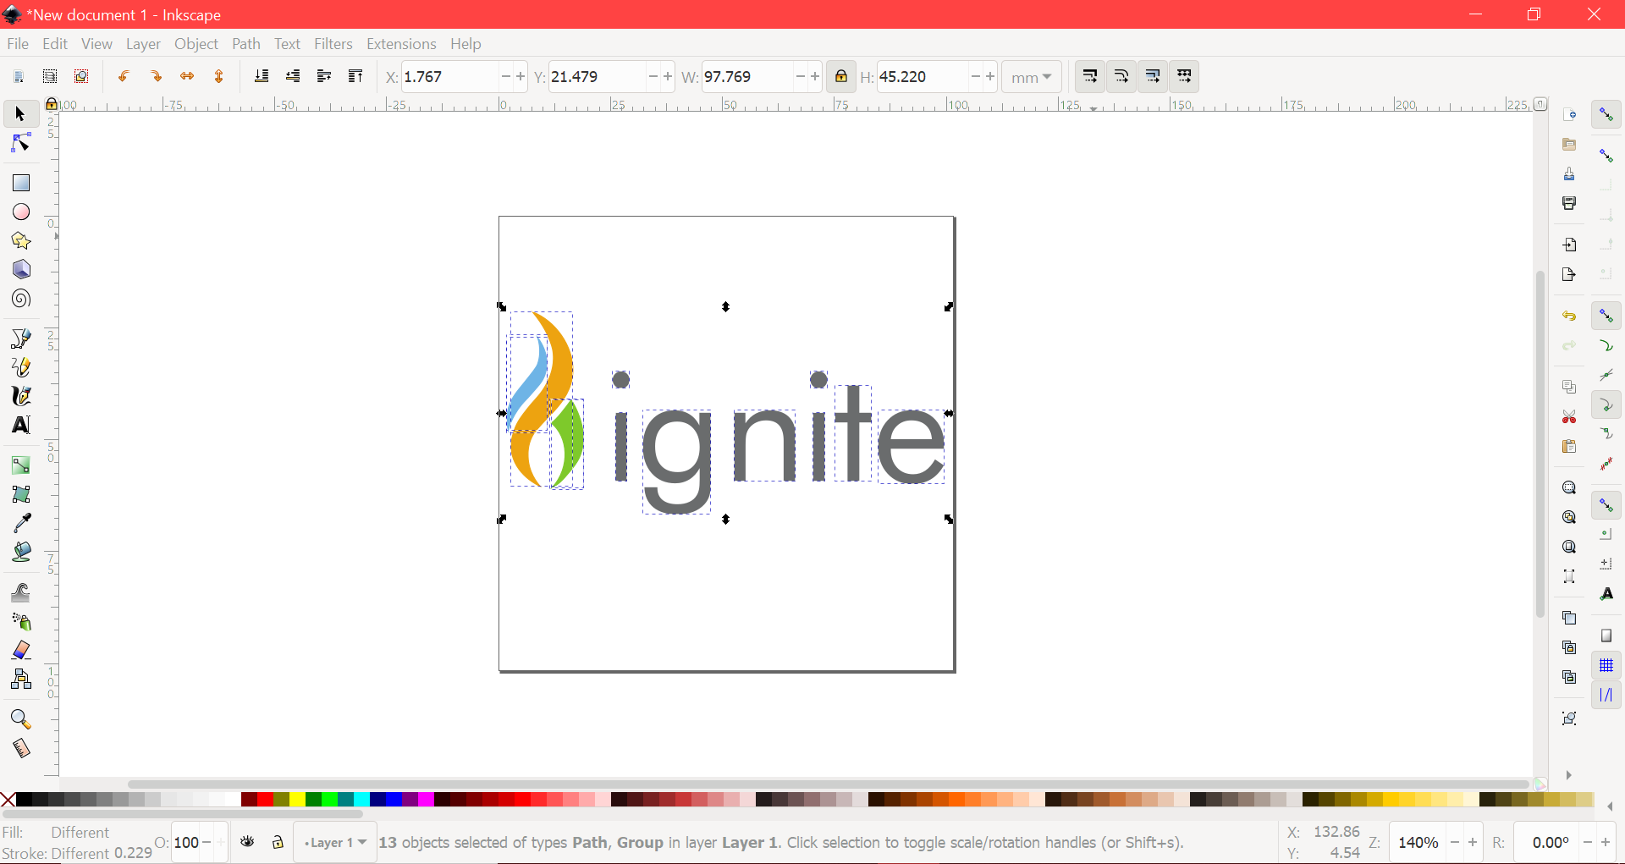Toggle scaling stroke width with object

pyautogui.click(x=1090, y=76)
